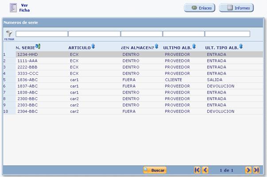Click car1 in the 1838-ABC row
This screenshot has width=267, height=177.
(x=74, y=92)
